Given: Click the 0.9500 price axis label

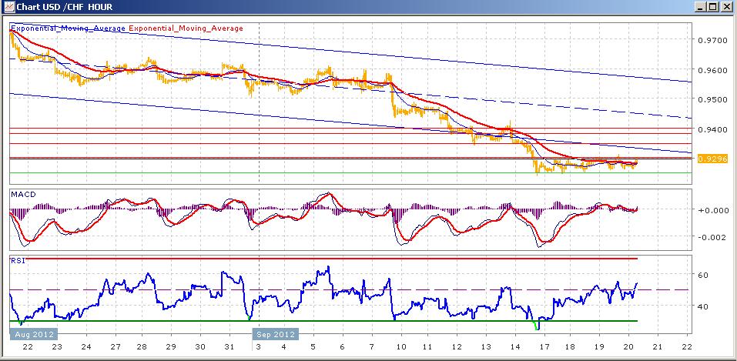Looking at the screenshot, I should [x=711, y=99].
